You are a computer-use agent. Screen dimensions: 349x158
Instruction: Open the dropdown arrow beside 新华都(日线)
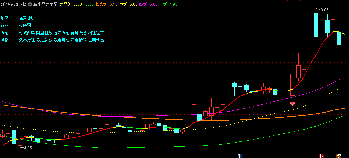click(30, 4)
